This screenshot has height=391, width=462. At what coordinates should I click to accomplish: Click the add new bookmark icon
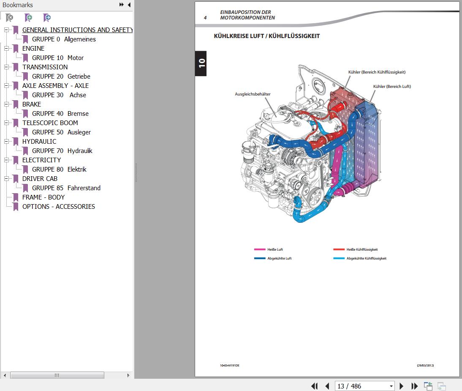28,18
